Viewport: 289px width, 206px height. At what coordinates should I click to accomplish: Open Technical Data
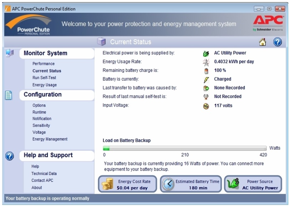click(44, 174)
